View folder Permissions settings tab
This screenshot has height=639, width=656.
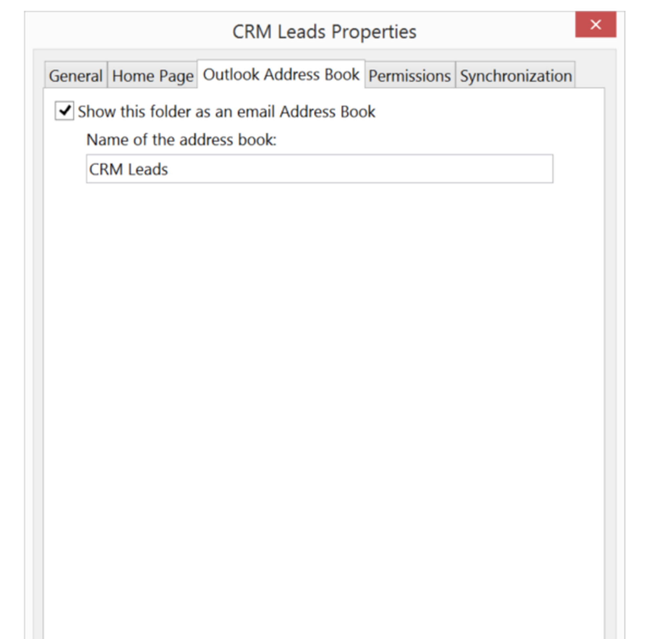pyautogui.click(x=409, y=75)
